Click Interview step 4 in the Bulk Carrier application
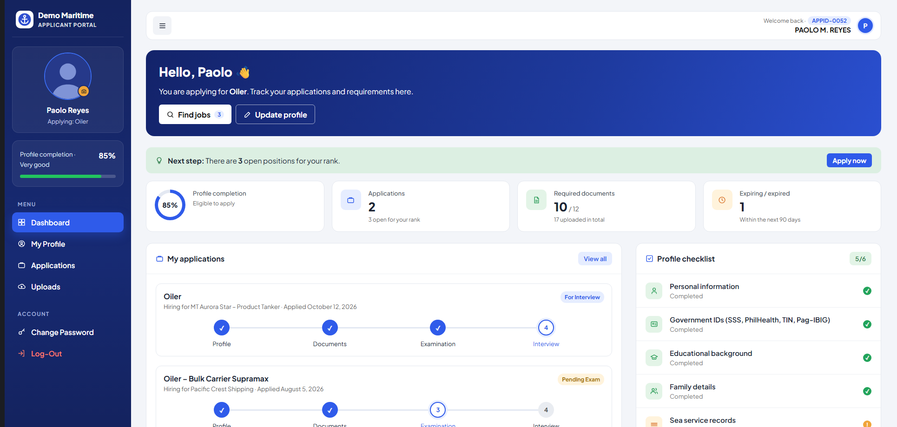 [x=546, y=410]
